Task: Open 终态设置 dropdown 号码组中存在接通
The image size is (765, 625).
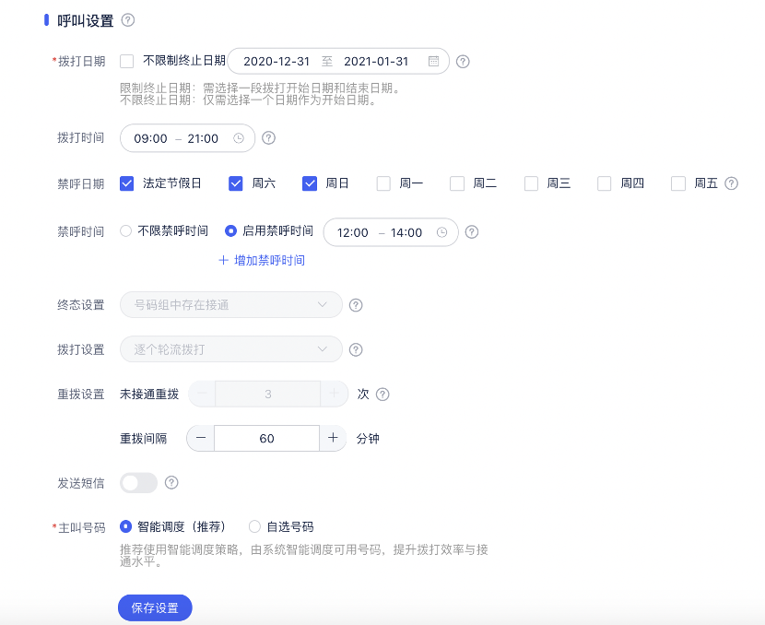Action: (231, 305)
